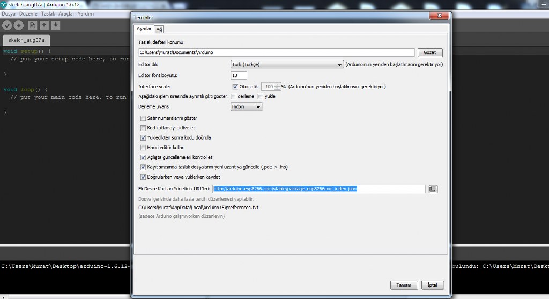
Task: Enable verbose output for yükle
Action: tap(261, 96)
